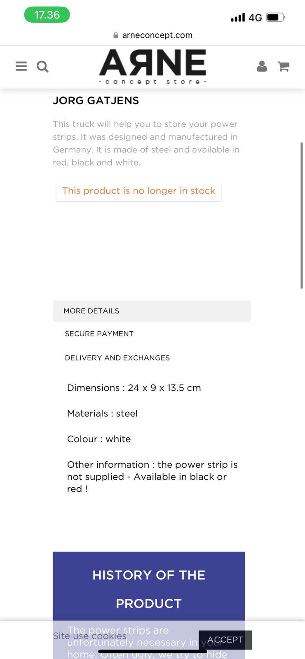Select the More Details tab
This screenshot has width=305, height=659.
(91, 311)
